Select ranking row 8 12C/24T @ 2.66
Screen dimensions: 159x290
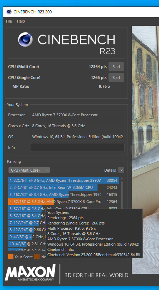click(27, 230)
